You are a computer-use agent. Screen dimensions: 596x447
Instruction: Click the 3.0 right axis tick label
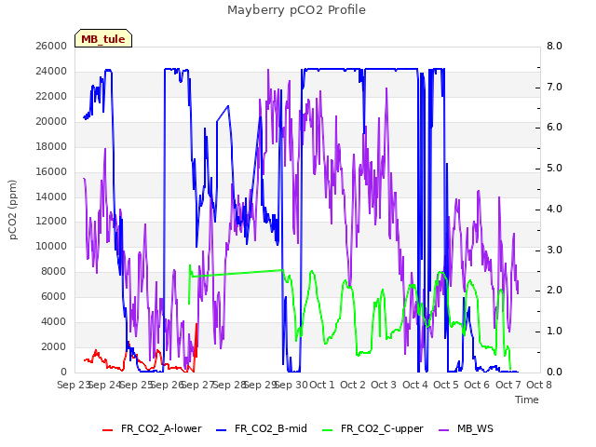point(554,251)
